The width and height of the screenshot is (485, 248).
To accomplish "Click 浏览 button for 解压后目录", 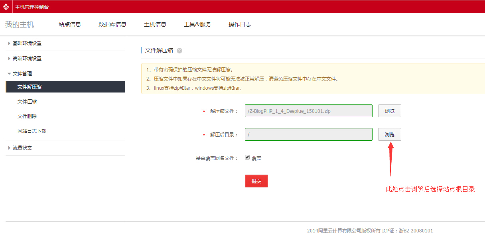I will pos(389,134).
